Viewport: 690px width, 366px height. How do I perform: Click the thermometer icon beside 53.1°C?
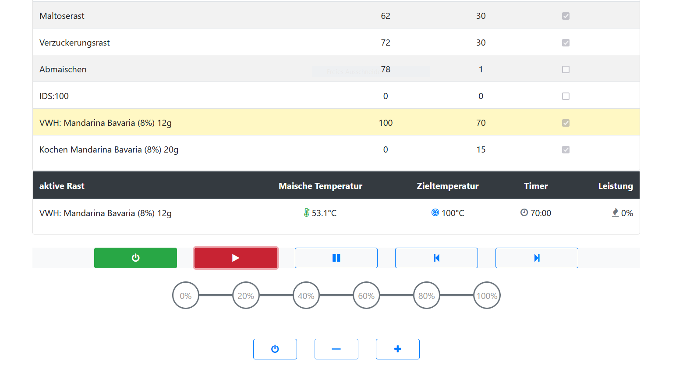(307, 213)
